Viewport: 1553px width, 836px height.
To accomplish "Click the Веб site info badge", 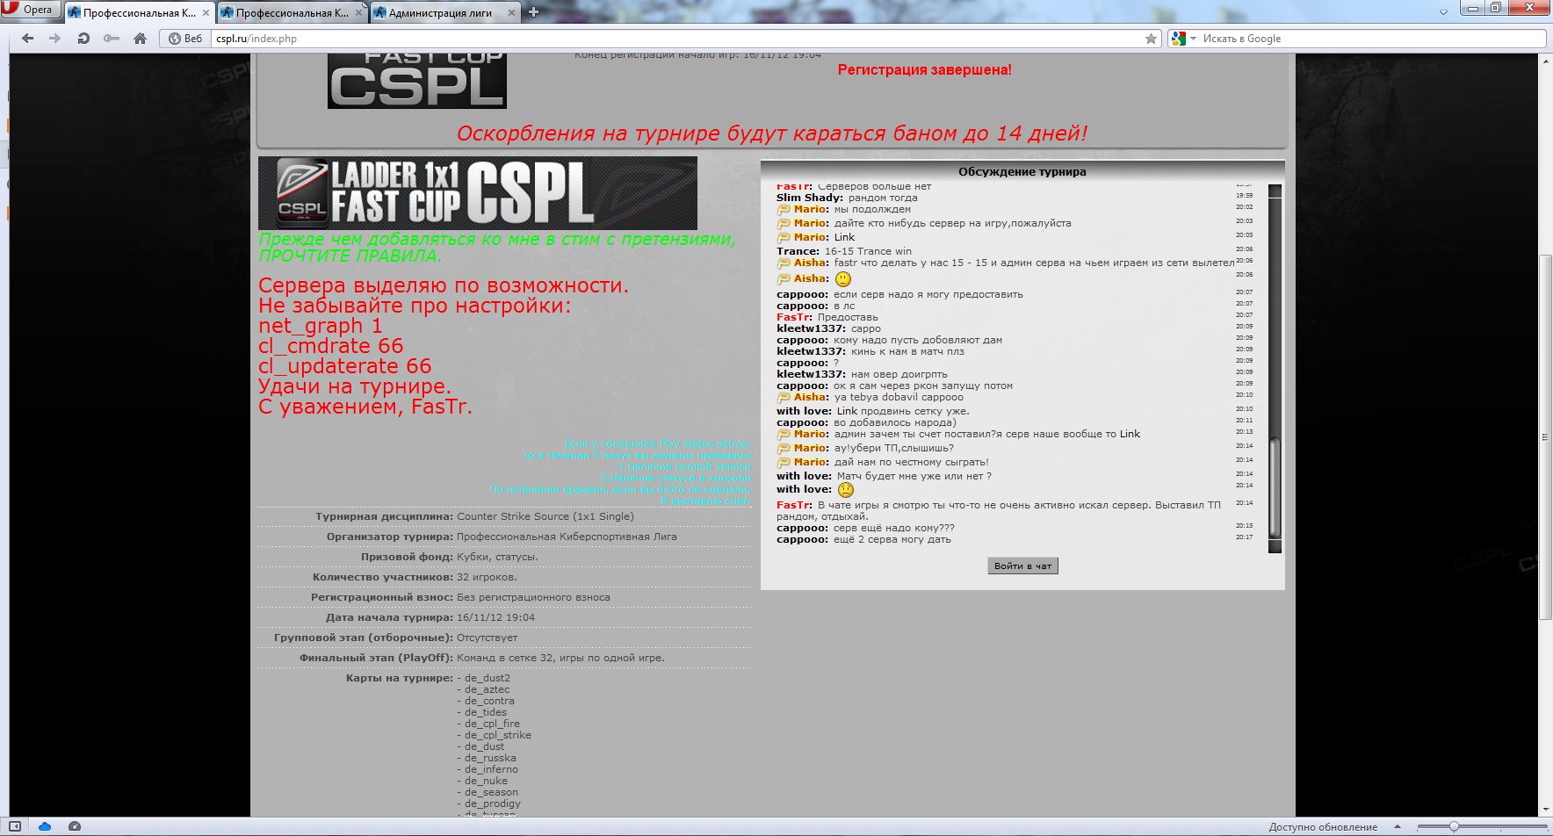I will 186,39.
